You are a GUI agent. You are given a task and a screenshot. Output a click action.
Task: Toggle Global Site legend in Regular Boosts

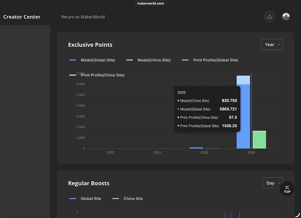pyautogui.click(x=85, y=199)
